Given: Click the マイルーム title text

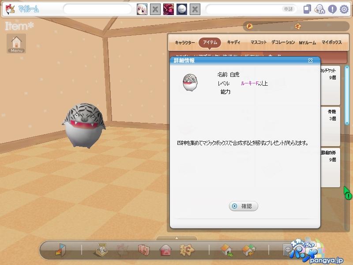Looking at the screenshot, I should pos(28,9).
